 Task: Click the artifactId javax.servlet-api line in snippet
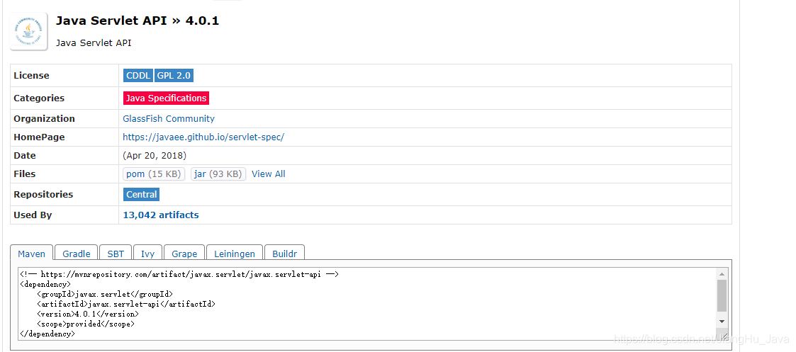pyautogui.click(x=126, y=305)
